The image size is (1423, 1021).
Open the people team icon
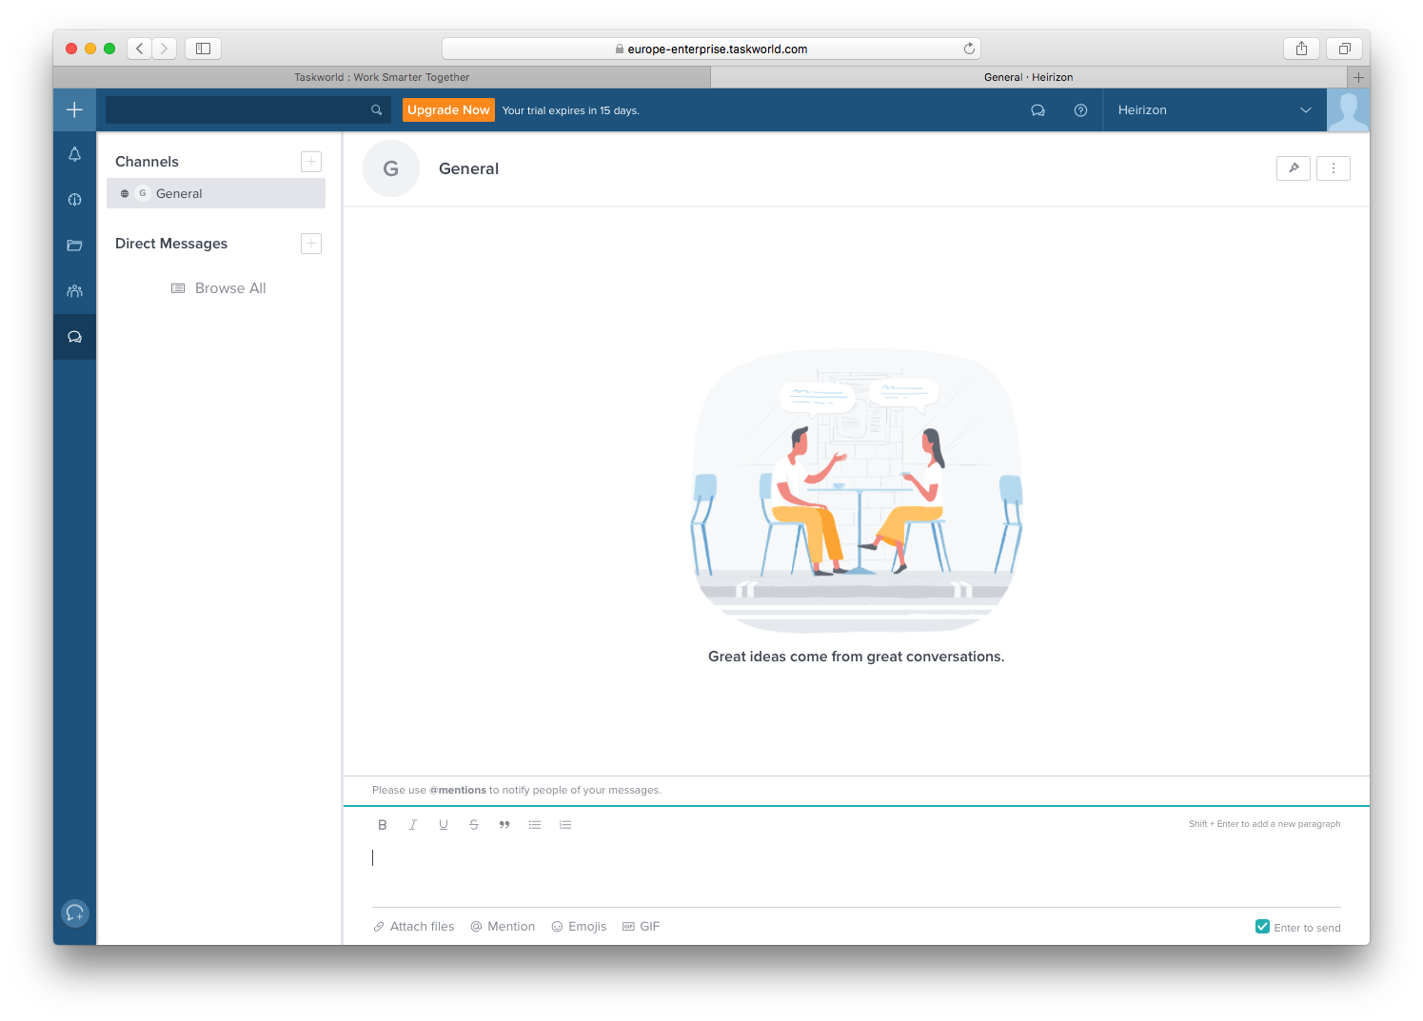click(x=74, y=291)
